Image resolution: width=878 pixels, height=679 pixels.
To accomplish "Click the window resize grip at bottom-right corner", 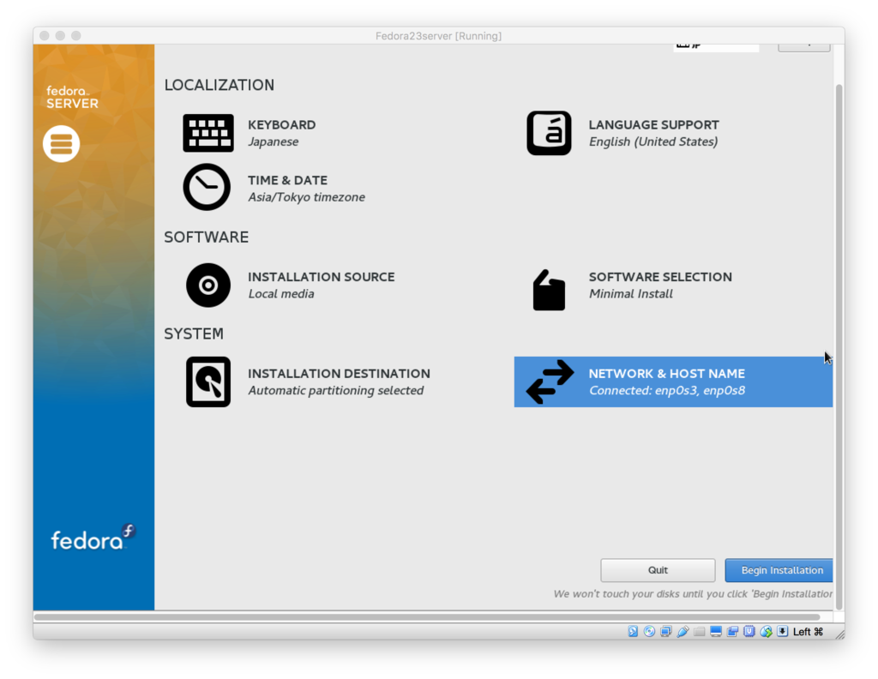I will click(840, 634).
